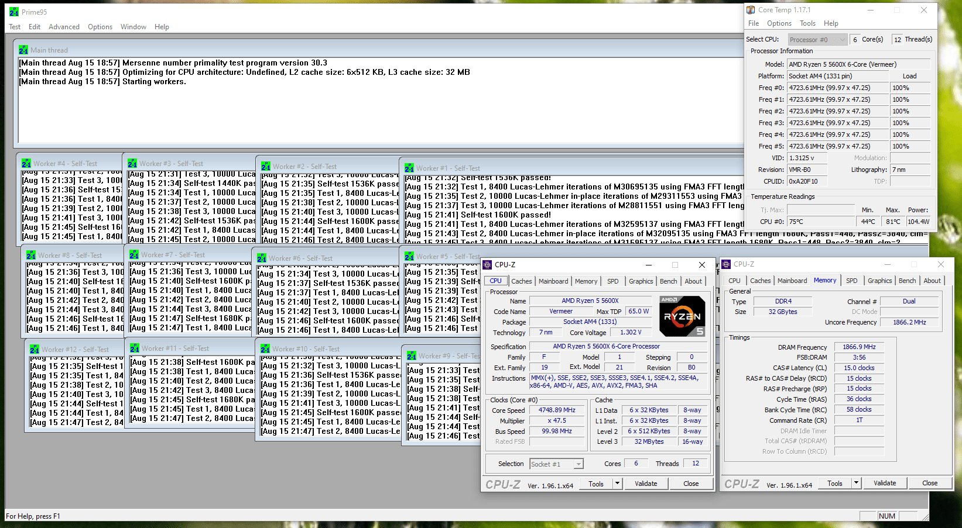Click the Core Temp title bar icon
The width and height of the screenshot is (962, 528).
click(x=751, y=10)
